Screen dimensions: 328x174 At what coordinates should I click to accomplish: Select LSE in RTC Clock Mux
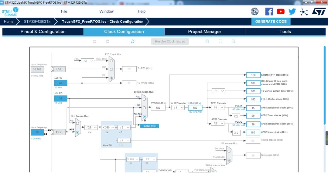pos(111,69)
